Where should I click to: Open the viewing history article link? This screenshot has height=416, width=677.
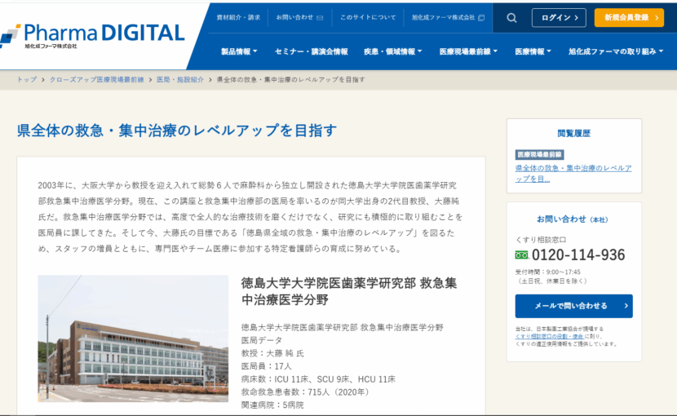tap(573, 173)
